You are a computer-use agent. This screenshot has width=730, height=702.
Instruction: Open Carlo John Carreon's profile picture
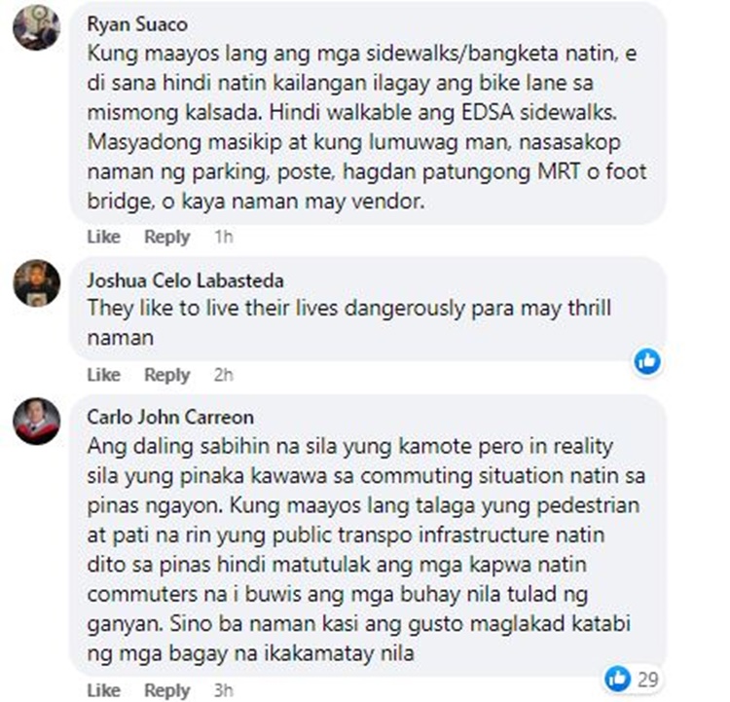(x=36, y=421)
